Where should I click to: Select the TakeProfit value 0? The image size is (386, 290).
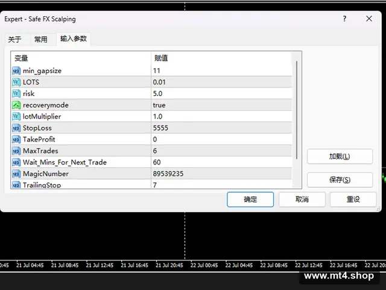tap(155, 140)
